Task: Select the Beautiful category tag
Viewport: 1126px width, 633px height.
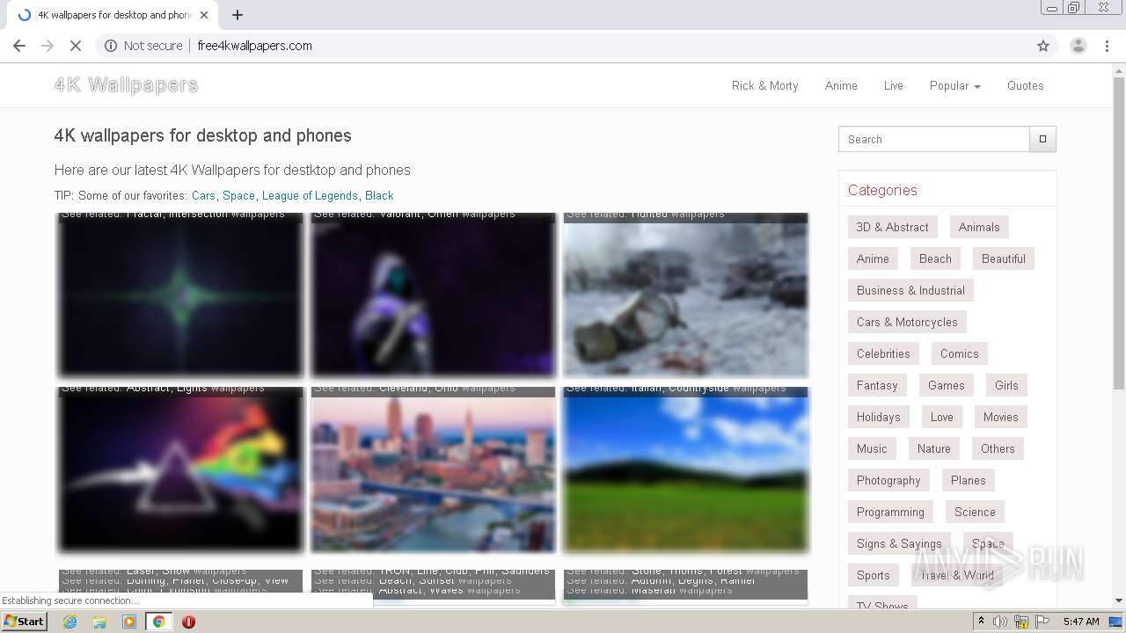Action: [x=1004, y=258]
